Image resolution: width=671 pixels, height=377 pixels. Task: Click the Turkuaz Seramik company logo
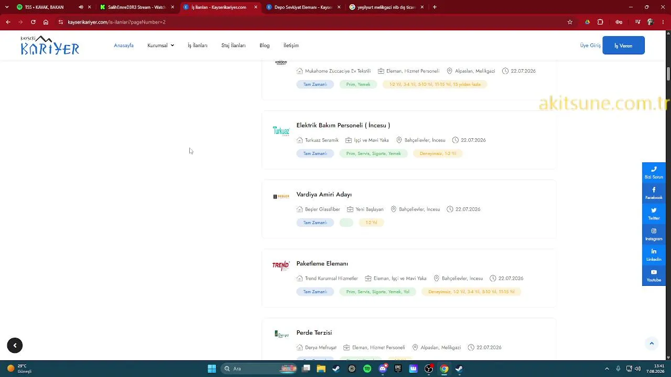pos(281,131)
